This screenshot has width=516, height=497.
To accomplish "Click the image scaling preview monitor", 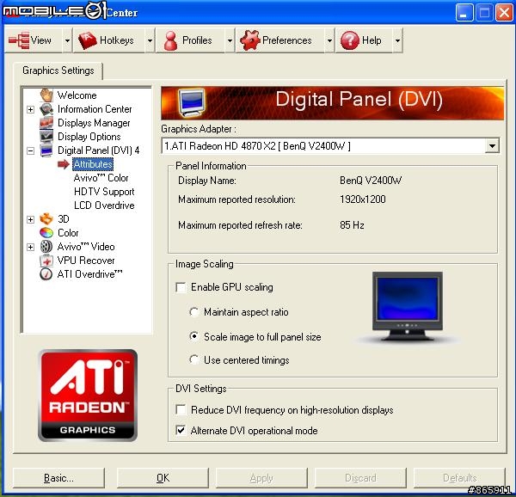I will (x=408, y=306).
